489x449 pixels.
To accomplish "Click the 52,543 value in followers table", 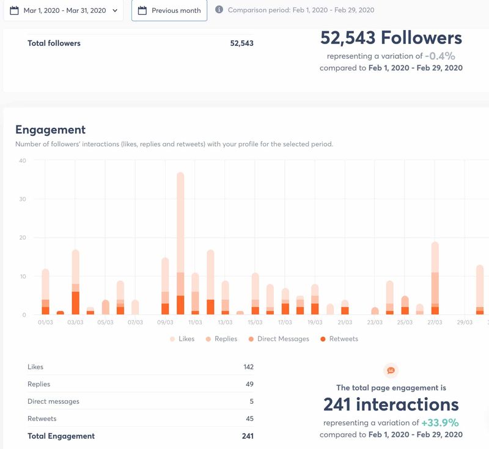I will (241, 43).
